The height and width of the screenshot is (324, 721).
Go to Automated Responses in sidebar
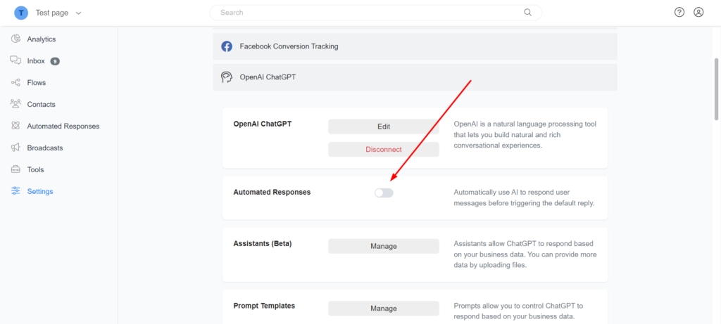pos(63,127)
